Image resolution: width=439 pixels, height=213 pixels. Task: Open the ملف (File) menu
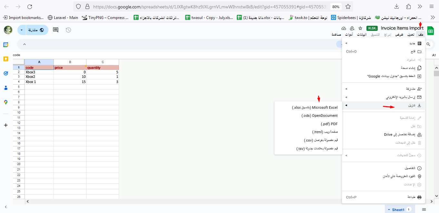coord(420,34)
